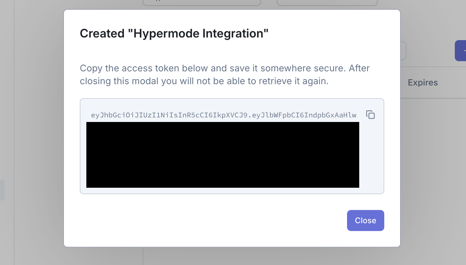Click the small handle on the left screen edge

pyautogui.click(x=2, y=190)
